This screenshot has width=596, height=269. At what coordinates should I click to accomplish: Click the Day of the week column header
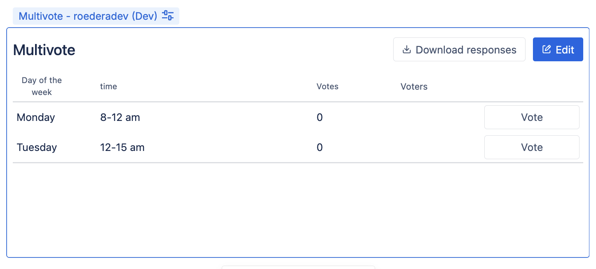[42, 86]
